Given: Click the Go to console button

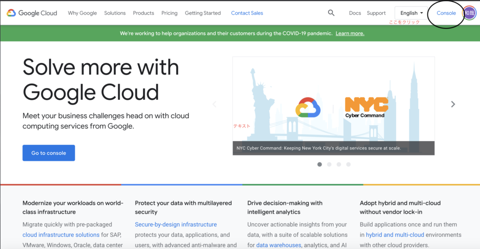Looking at the screenshot, I should coord(49,153).
